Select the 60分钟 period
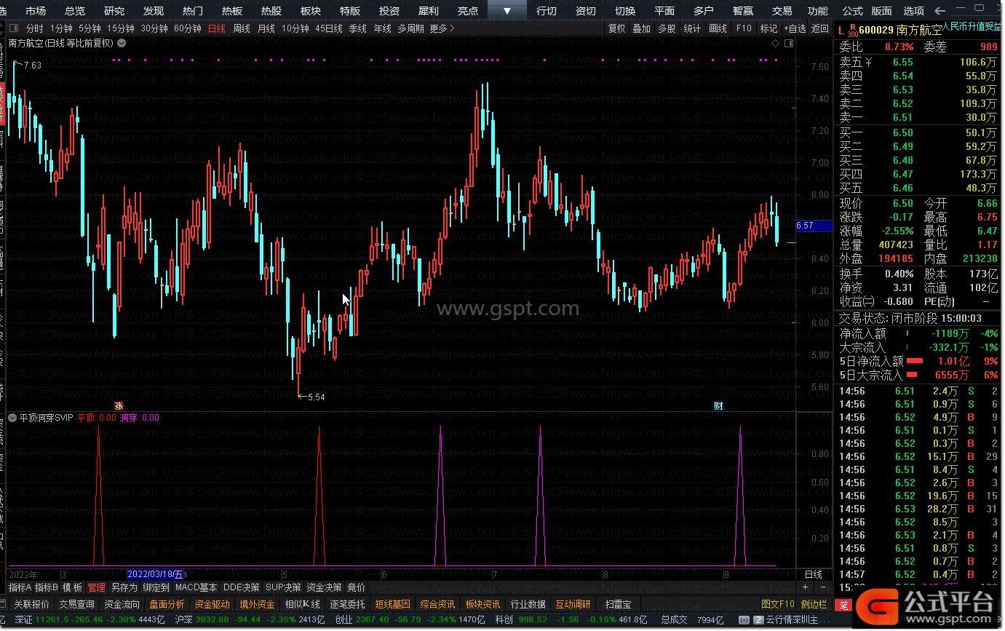Screen dimensions: 1005x631 tap(188, 28)
